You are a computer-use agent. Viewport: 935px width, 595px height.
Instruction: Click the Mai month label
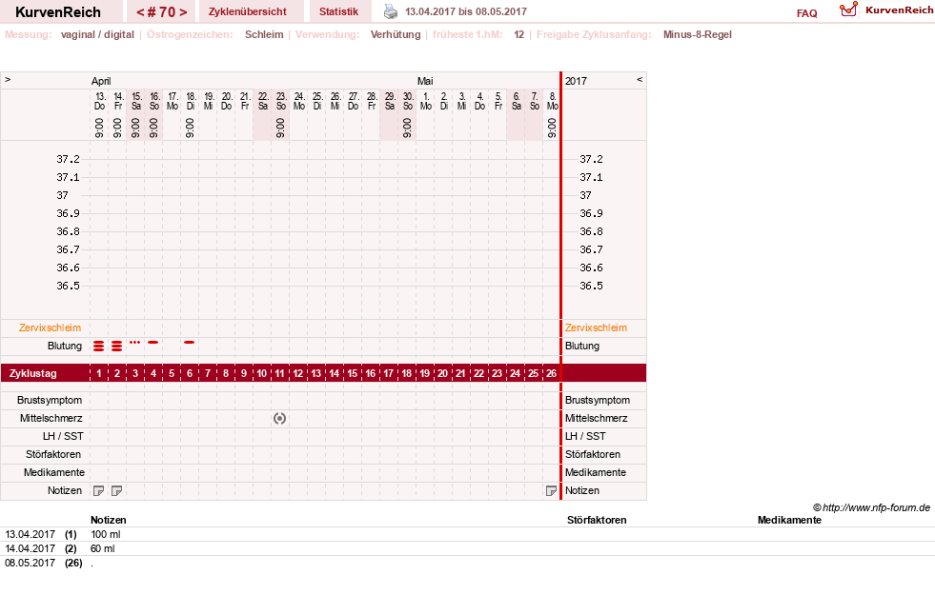(425, 81)
